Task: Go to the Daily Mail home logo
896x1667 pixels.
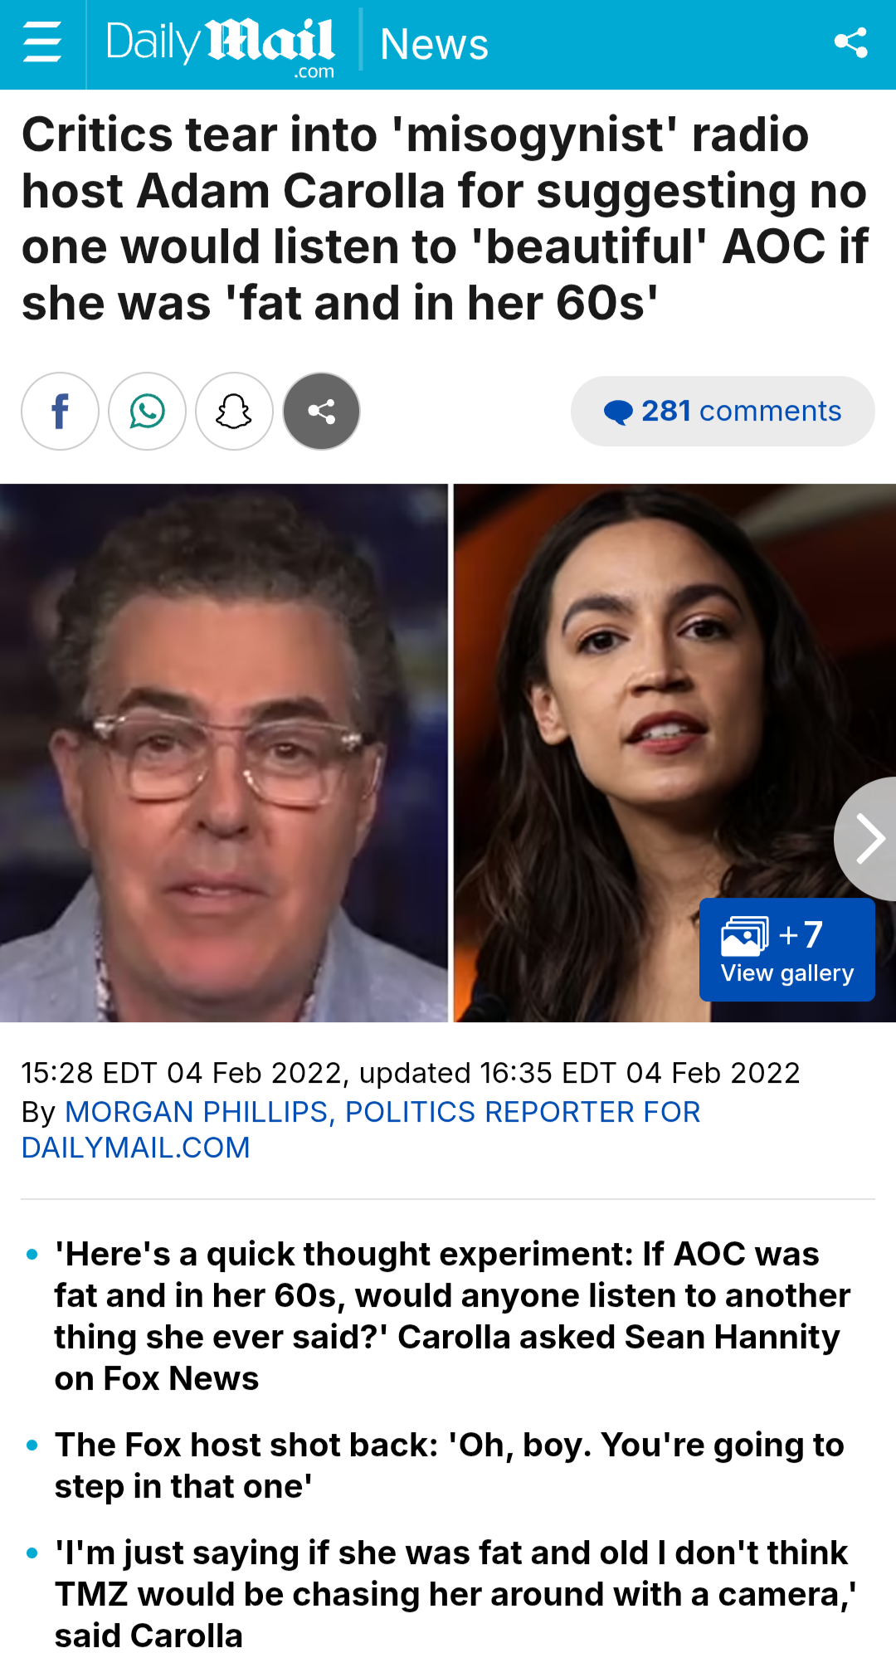Action: point(221,46)
